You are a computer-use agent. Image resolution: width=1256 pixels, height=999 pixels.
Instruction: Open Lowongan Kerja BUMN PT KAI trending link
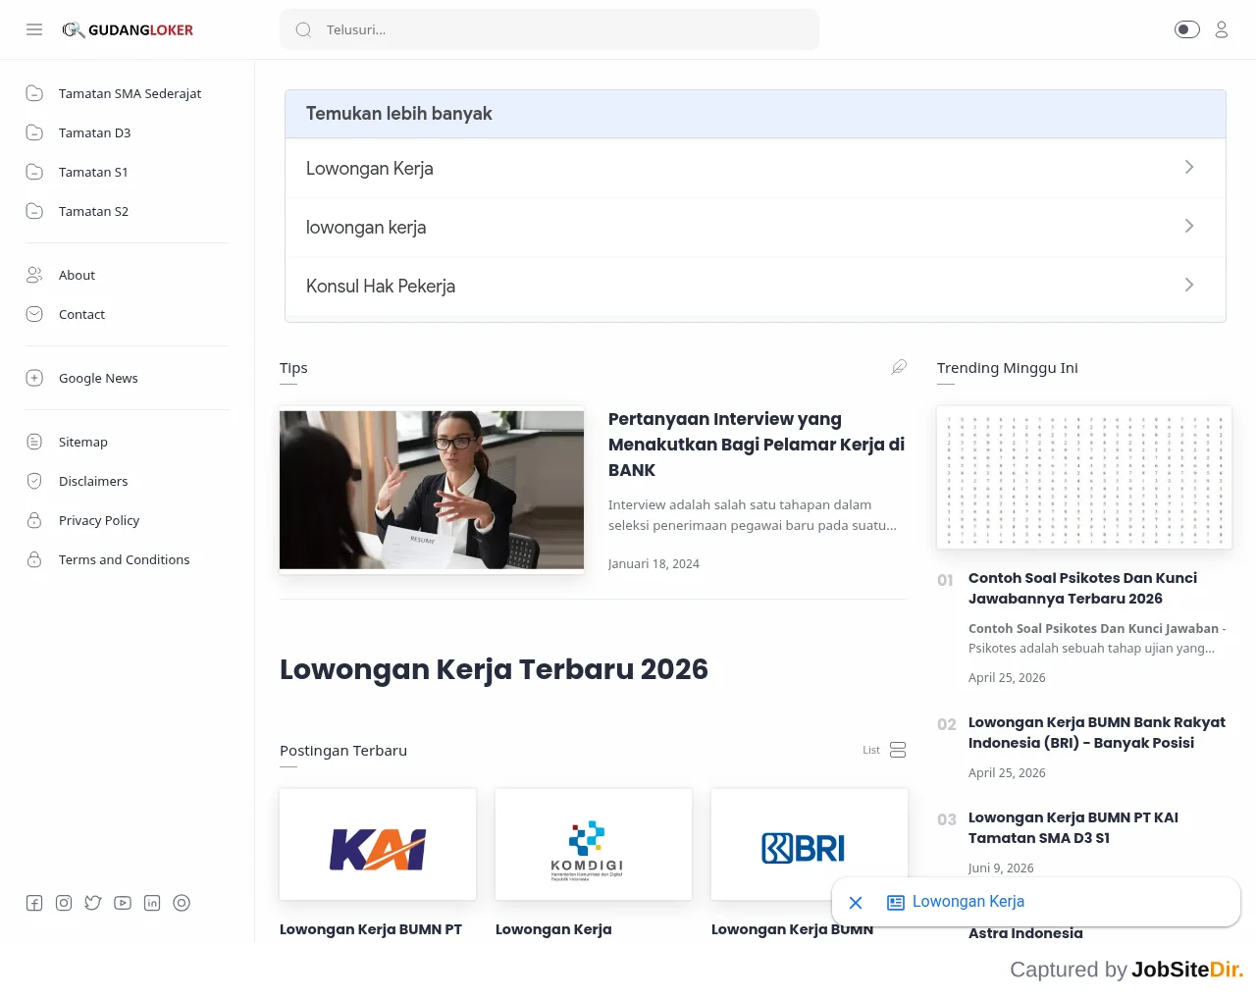coord(1073,827)
